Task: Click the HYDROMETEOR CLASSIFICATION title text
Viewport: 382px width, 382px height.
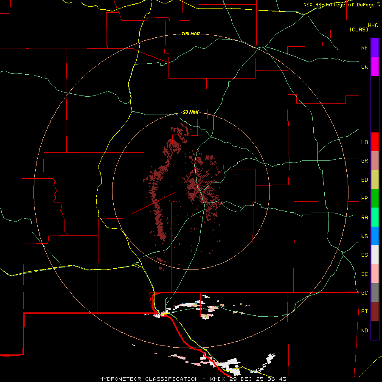Action: pyautogui.click(x=149, y=379)
